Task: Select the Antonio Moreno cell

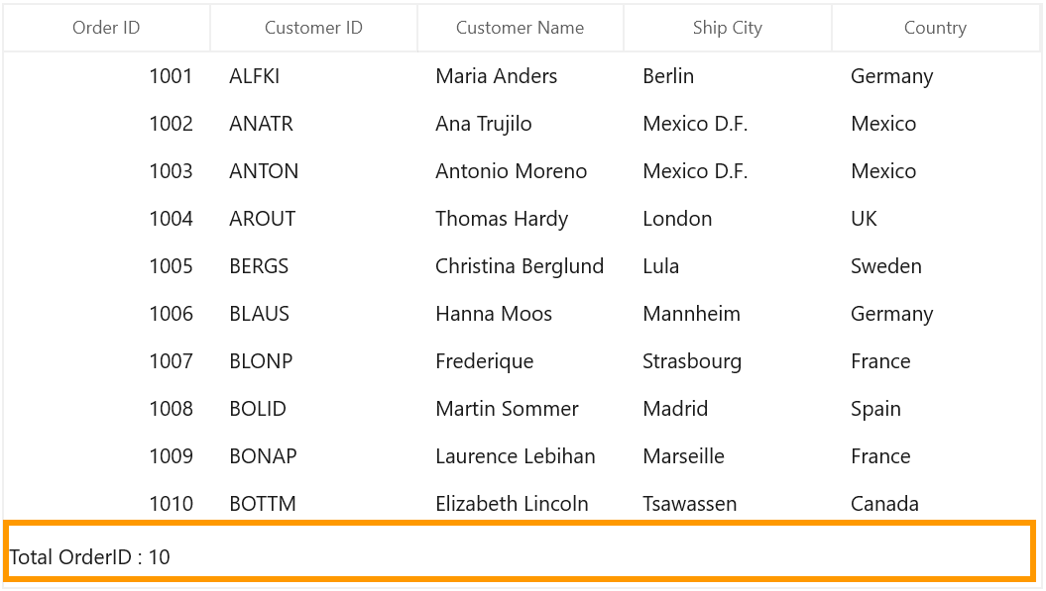Action: click(x=521, y=171)
